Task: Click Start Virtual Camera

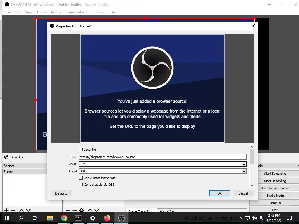Action: click(275, 188)
